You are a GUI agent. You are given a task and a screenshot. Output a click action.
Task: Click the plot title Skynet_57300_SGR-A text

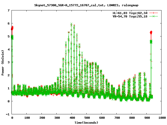(x=86, y=5)
